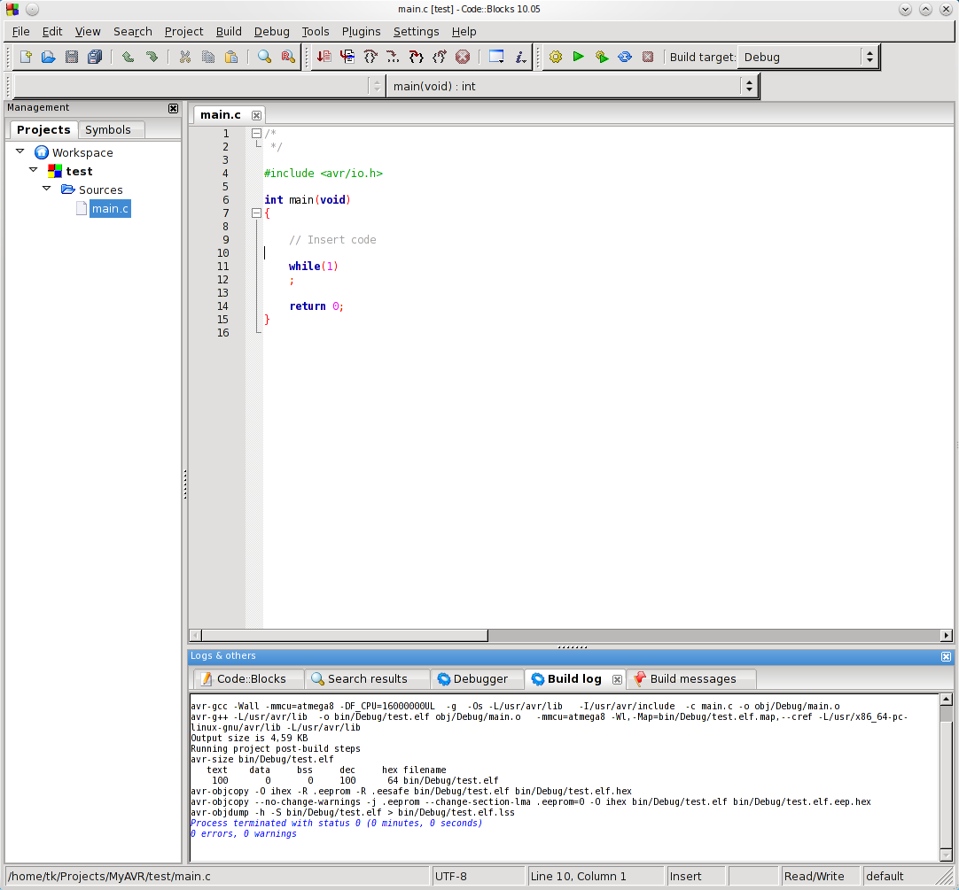This screenshot has height=890, width=959.
Task: Switch to the Symbols tab
Action: tap(111, 129)
